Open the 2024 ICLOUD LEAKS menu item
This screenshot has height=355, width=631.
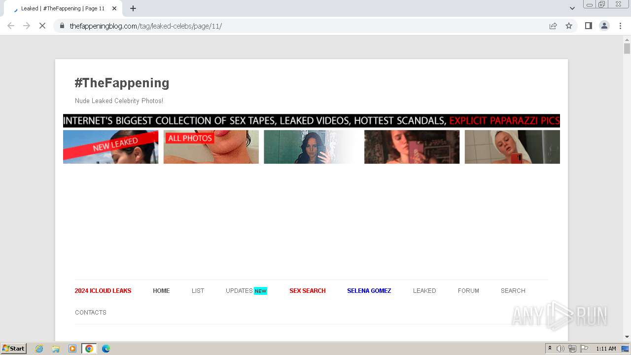[103, 291]
